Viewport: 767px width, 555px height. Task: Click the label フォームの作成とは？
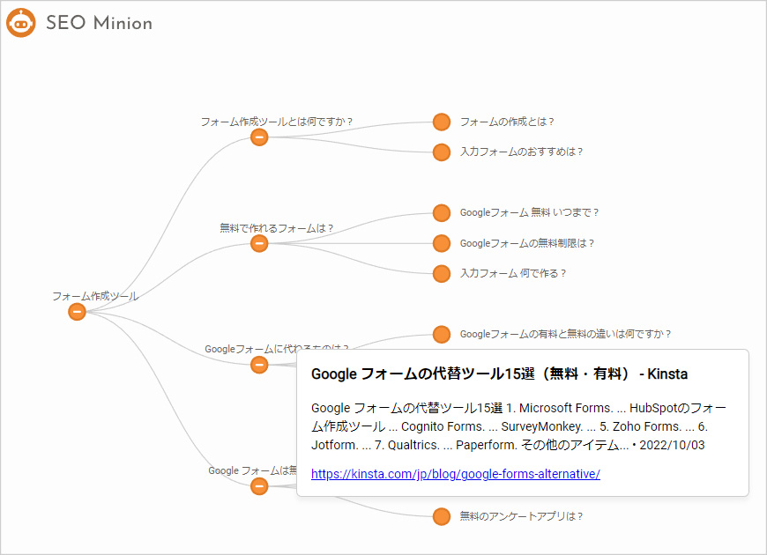pos(507,122)
